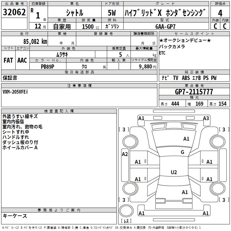The width and height of the screenshot is (231, 231).
Task: Click the overall evaluation score 4
Action: coord(220,13)
